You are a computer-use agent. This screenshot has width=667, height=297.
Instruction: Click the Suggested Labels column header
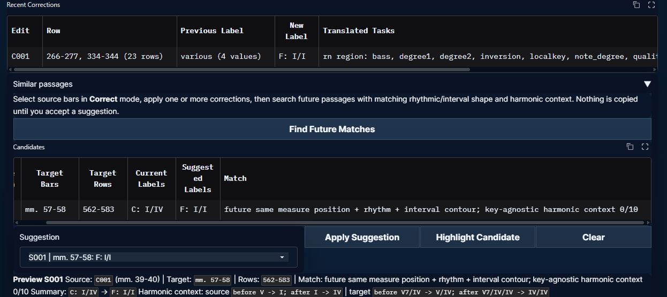click(x=198, y=178)
